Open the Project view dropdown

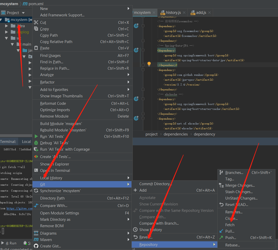coord(23,13)
